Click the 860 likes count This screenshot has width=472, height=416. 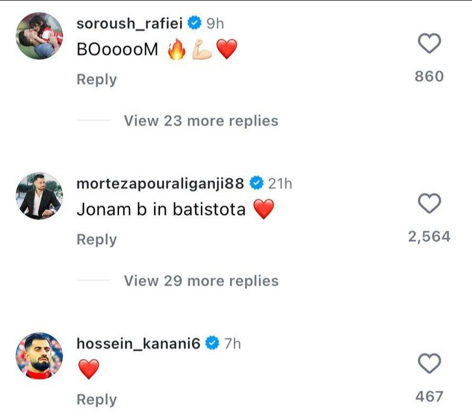[429, 76]
